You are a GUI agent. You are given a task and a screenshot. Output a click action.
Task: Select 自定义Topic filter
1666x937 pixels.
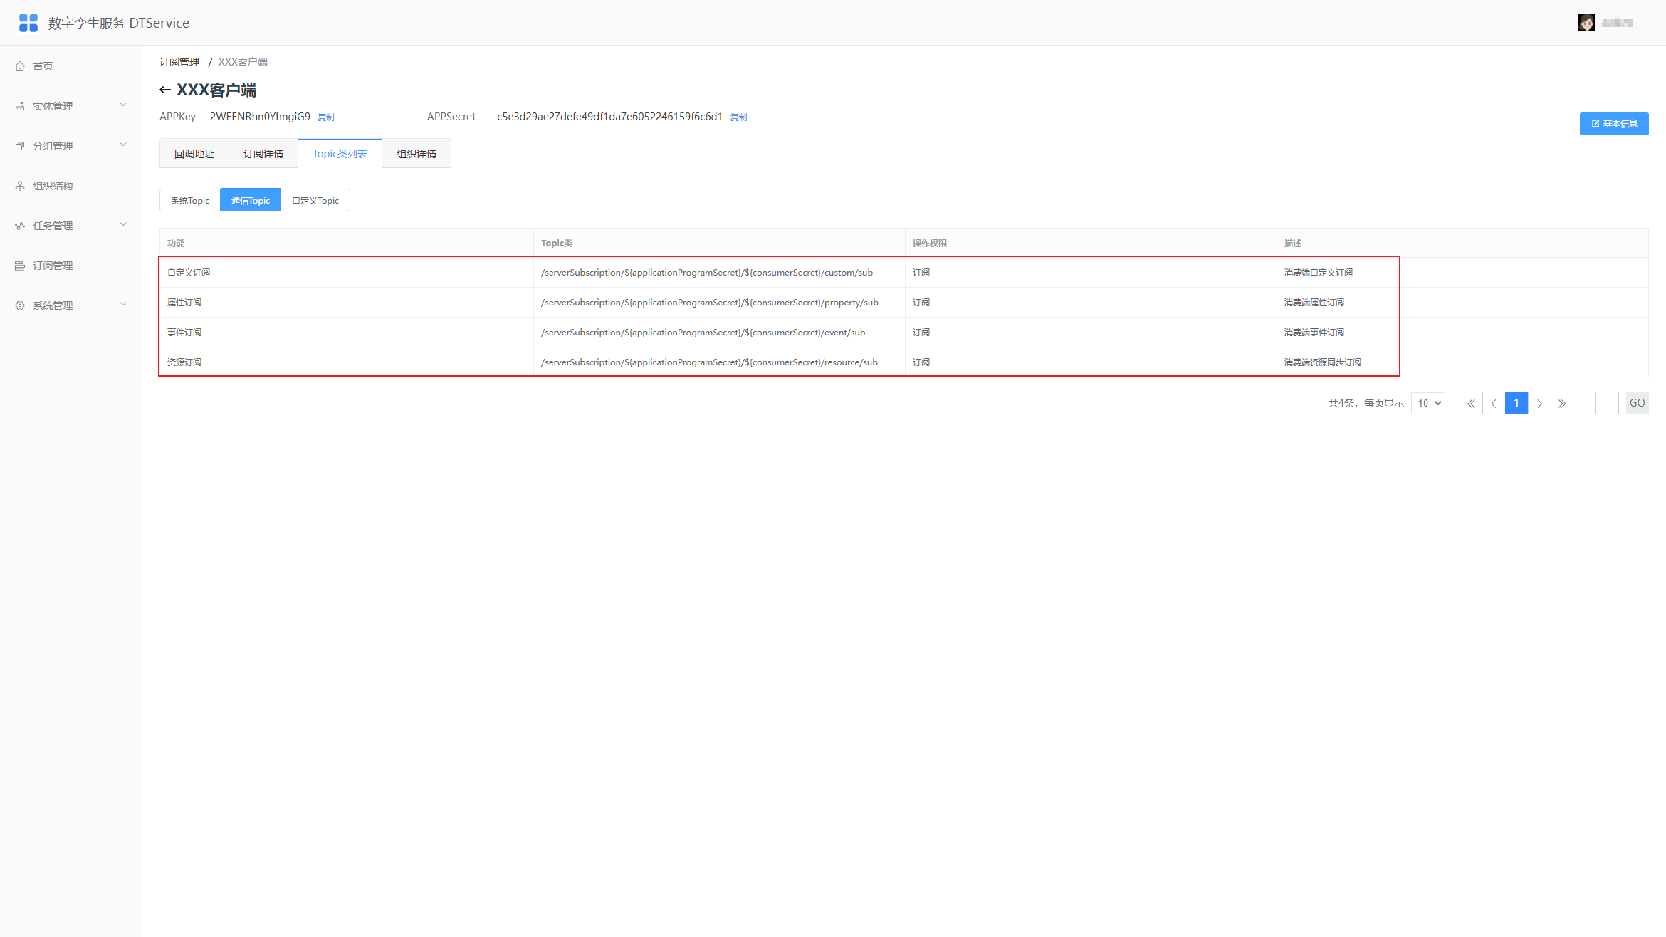[x=315, y=200]
